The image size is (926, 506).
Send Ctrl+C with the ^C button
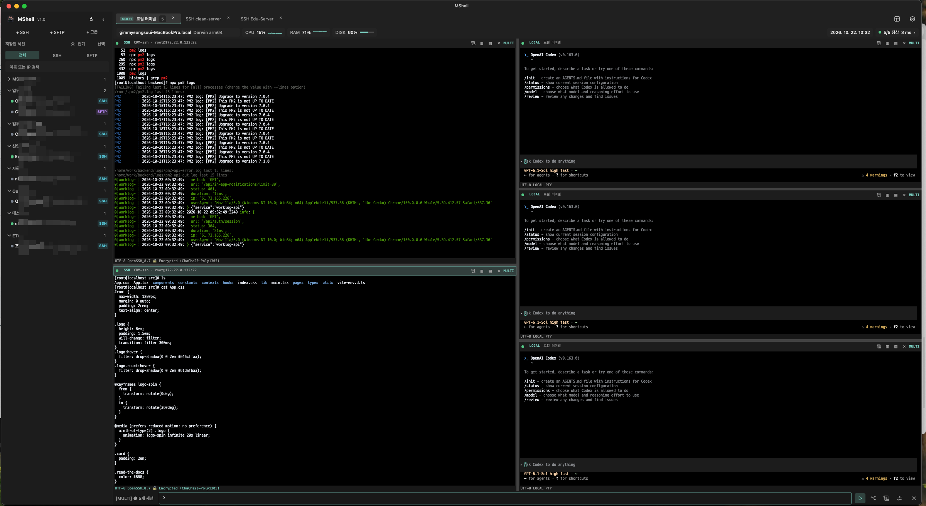tap(873, 498)
